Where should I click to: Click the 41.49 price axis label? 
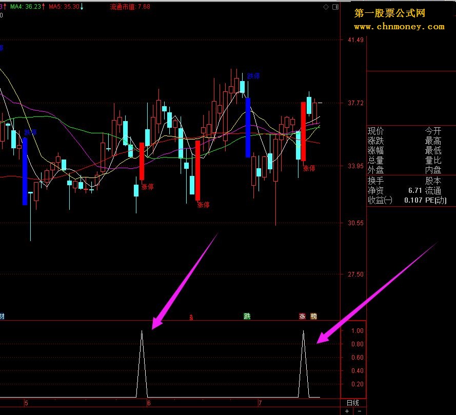tap(355, 40)
